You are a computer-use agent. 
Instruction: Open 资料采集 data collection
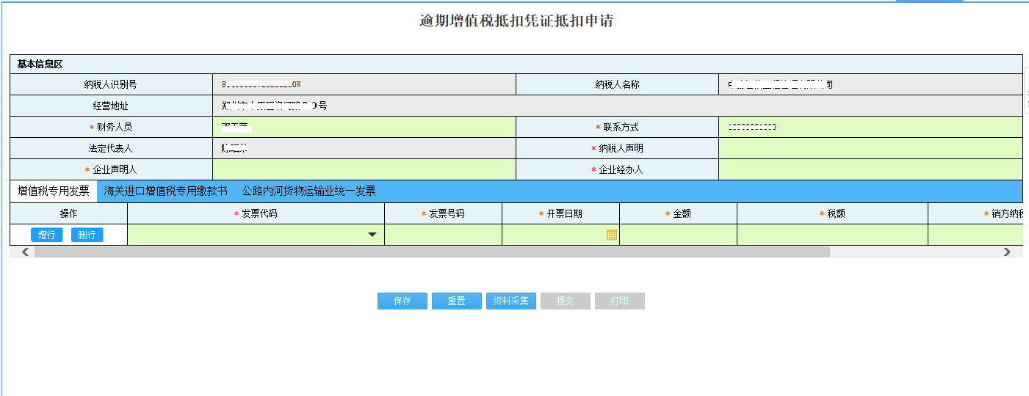510,301
